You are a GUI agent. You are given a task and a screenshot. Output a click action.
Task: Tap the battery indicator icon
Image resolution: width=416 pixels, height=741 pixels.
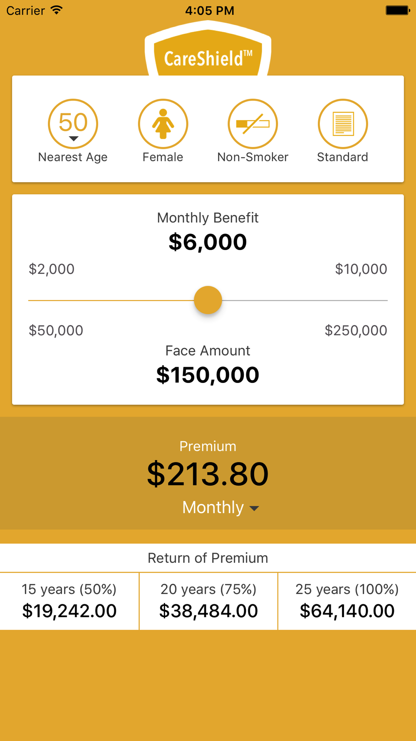coord(398,10)
